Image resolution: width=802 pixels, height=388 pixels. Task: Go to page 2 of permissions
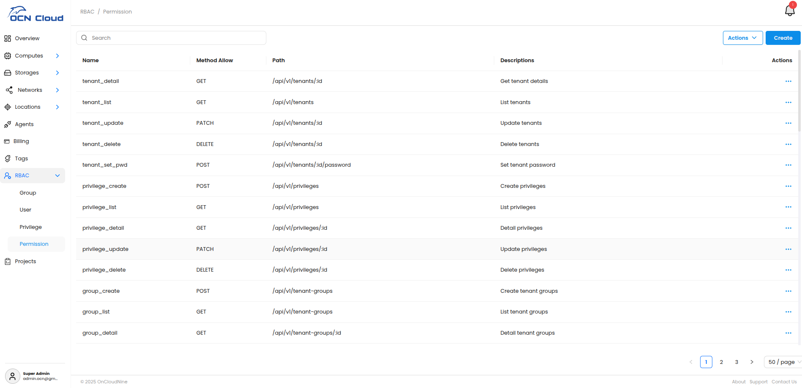coord(721,362)
